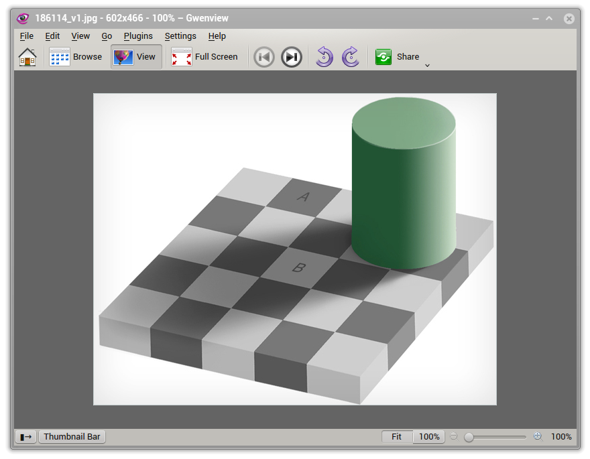The height and width of the screenshot is (459, 590).
Task: Open the Edit menu
Action: [x=52, y=36]
